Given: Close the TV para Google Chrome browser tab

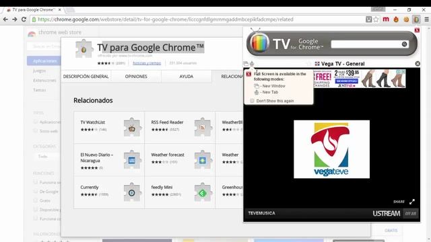Looking at the screenshot, I should point(60,9).
